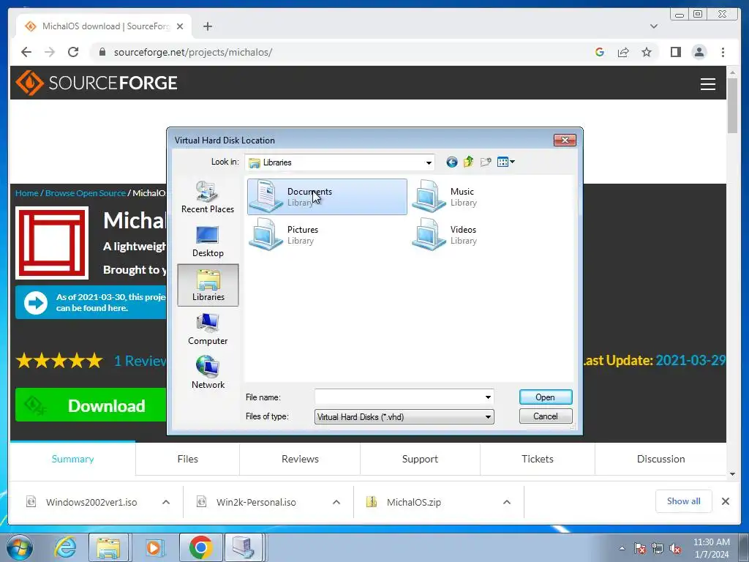The image size is (749, 562).
Task: Select Desktop in the dialog sidebar
Action: pyautogui.click(x=208, y=241)
